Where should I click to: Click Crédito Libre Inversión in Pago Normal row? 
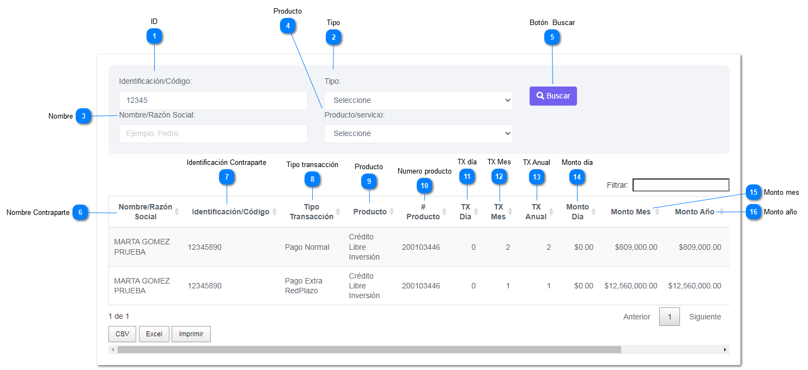tap(364, 247)
